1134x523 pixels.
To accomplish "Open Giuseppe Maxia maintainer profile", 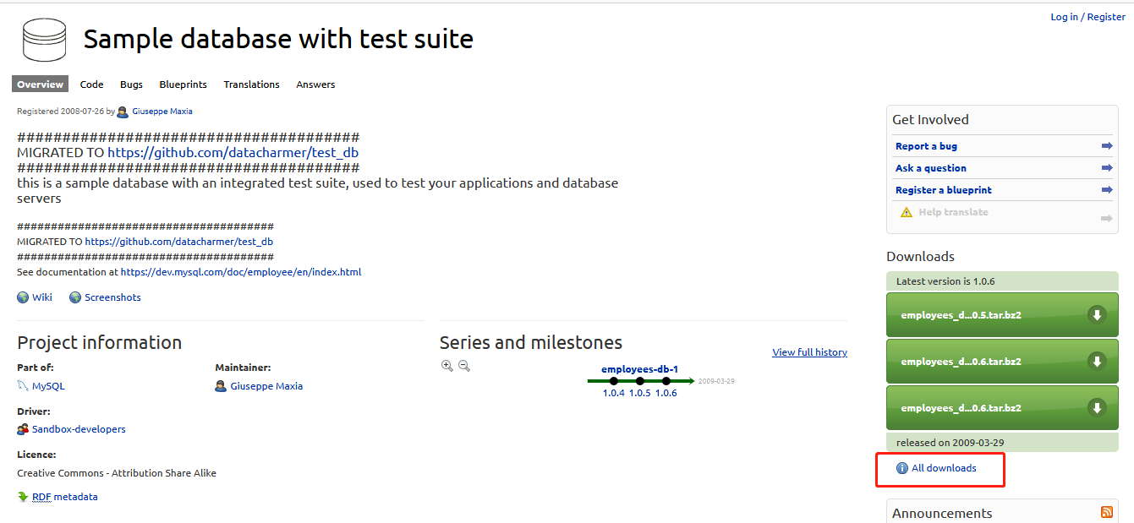I will point(266,386).
